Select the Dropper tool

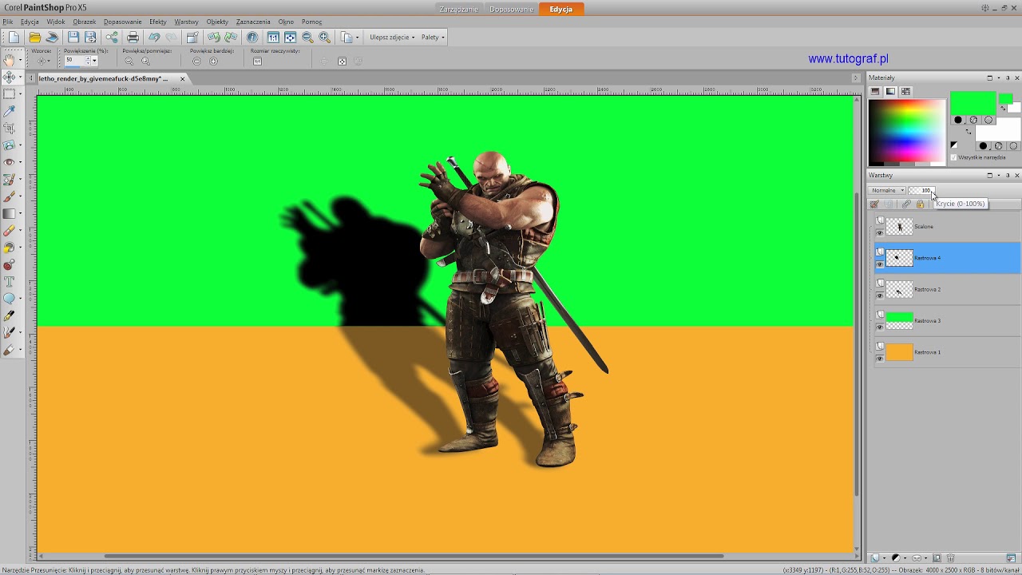point(10,112)
